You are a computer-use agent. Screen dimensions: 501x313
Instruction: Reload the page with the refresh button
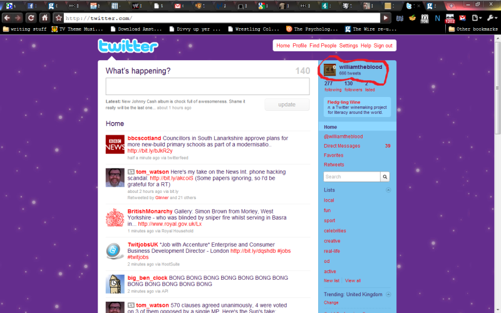(31, 18)
